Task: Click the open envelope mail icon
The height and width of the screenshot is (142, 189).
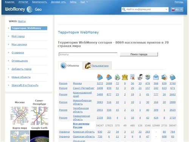Action: [156, 77]
